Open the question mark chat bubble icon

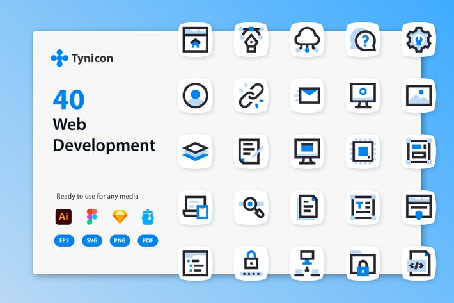click(x=363, y=40)
